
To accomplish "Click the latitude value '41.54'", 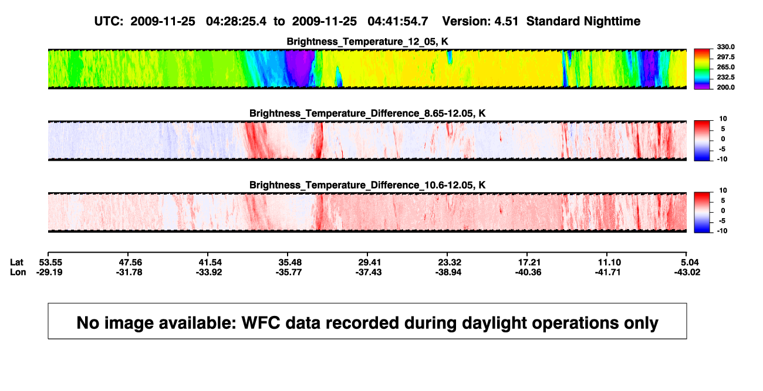I will tap(210, 262).
